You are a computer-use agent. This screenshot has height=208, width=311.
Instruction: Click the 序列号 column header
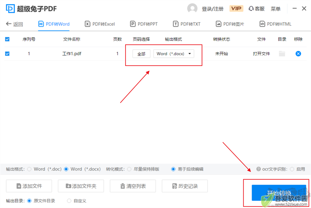[x=29, y=39]
